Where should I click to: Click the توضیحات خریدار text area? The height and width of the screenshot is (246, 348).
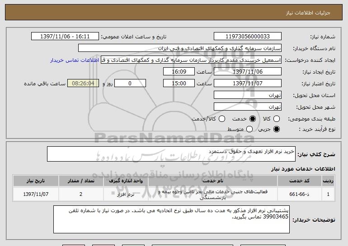171,219
